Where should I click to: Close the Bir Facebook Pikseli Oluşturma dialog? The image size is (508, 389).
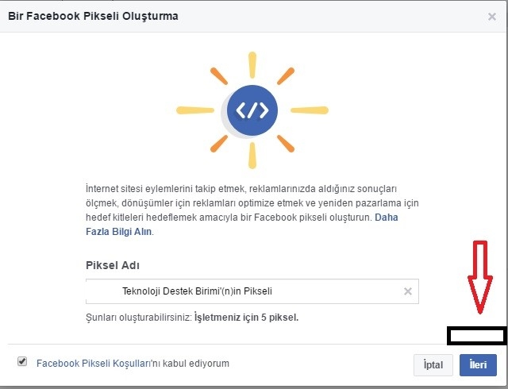tap(492, 16)
